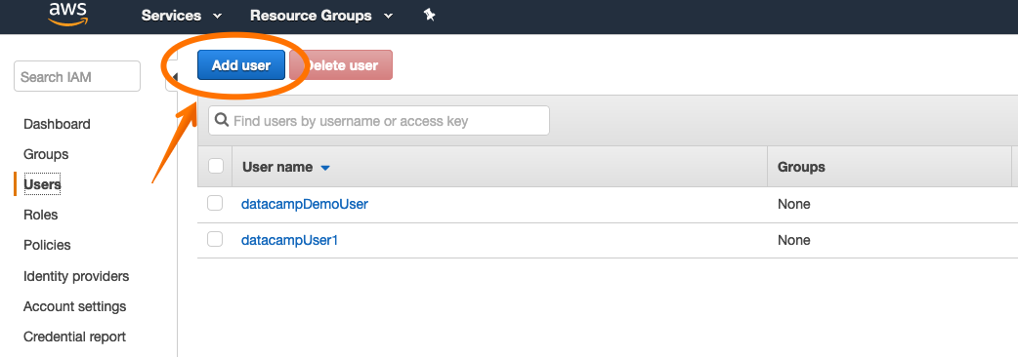Open the Resource Groups dropdown menu

pyautogui.click(x=321, y=16)
